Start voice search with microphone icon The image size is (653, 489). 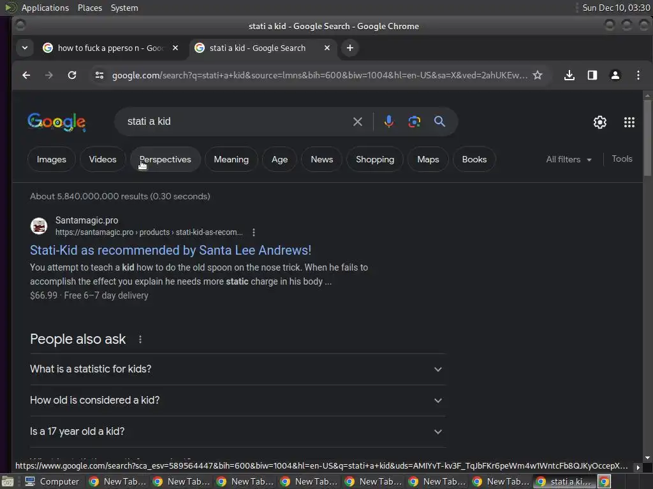(x=388, y=122)
